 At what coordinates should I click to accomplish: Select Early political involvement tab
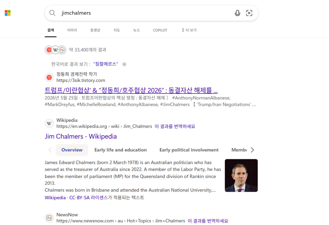(x=189, y=150)
